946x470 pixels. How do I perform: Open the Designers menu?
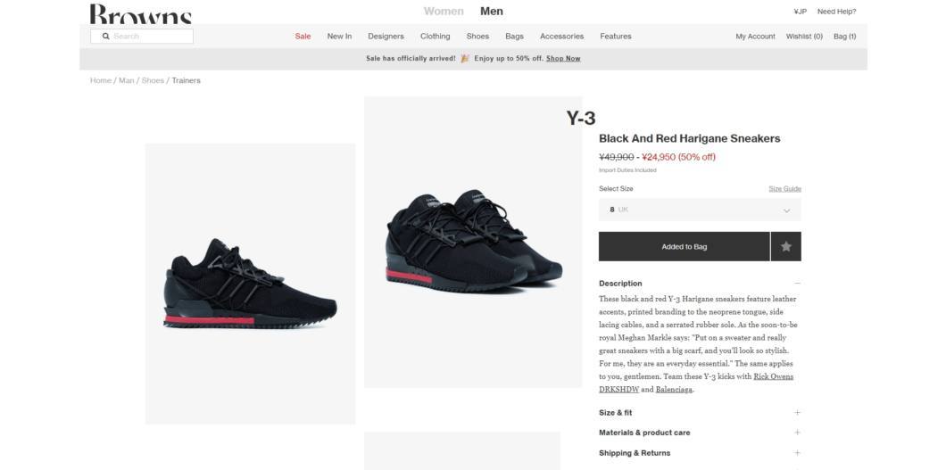[x=386, y=37]
